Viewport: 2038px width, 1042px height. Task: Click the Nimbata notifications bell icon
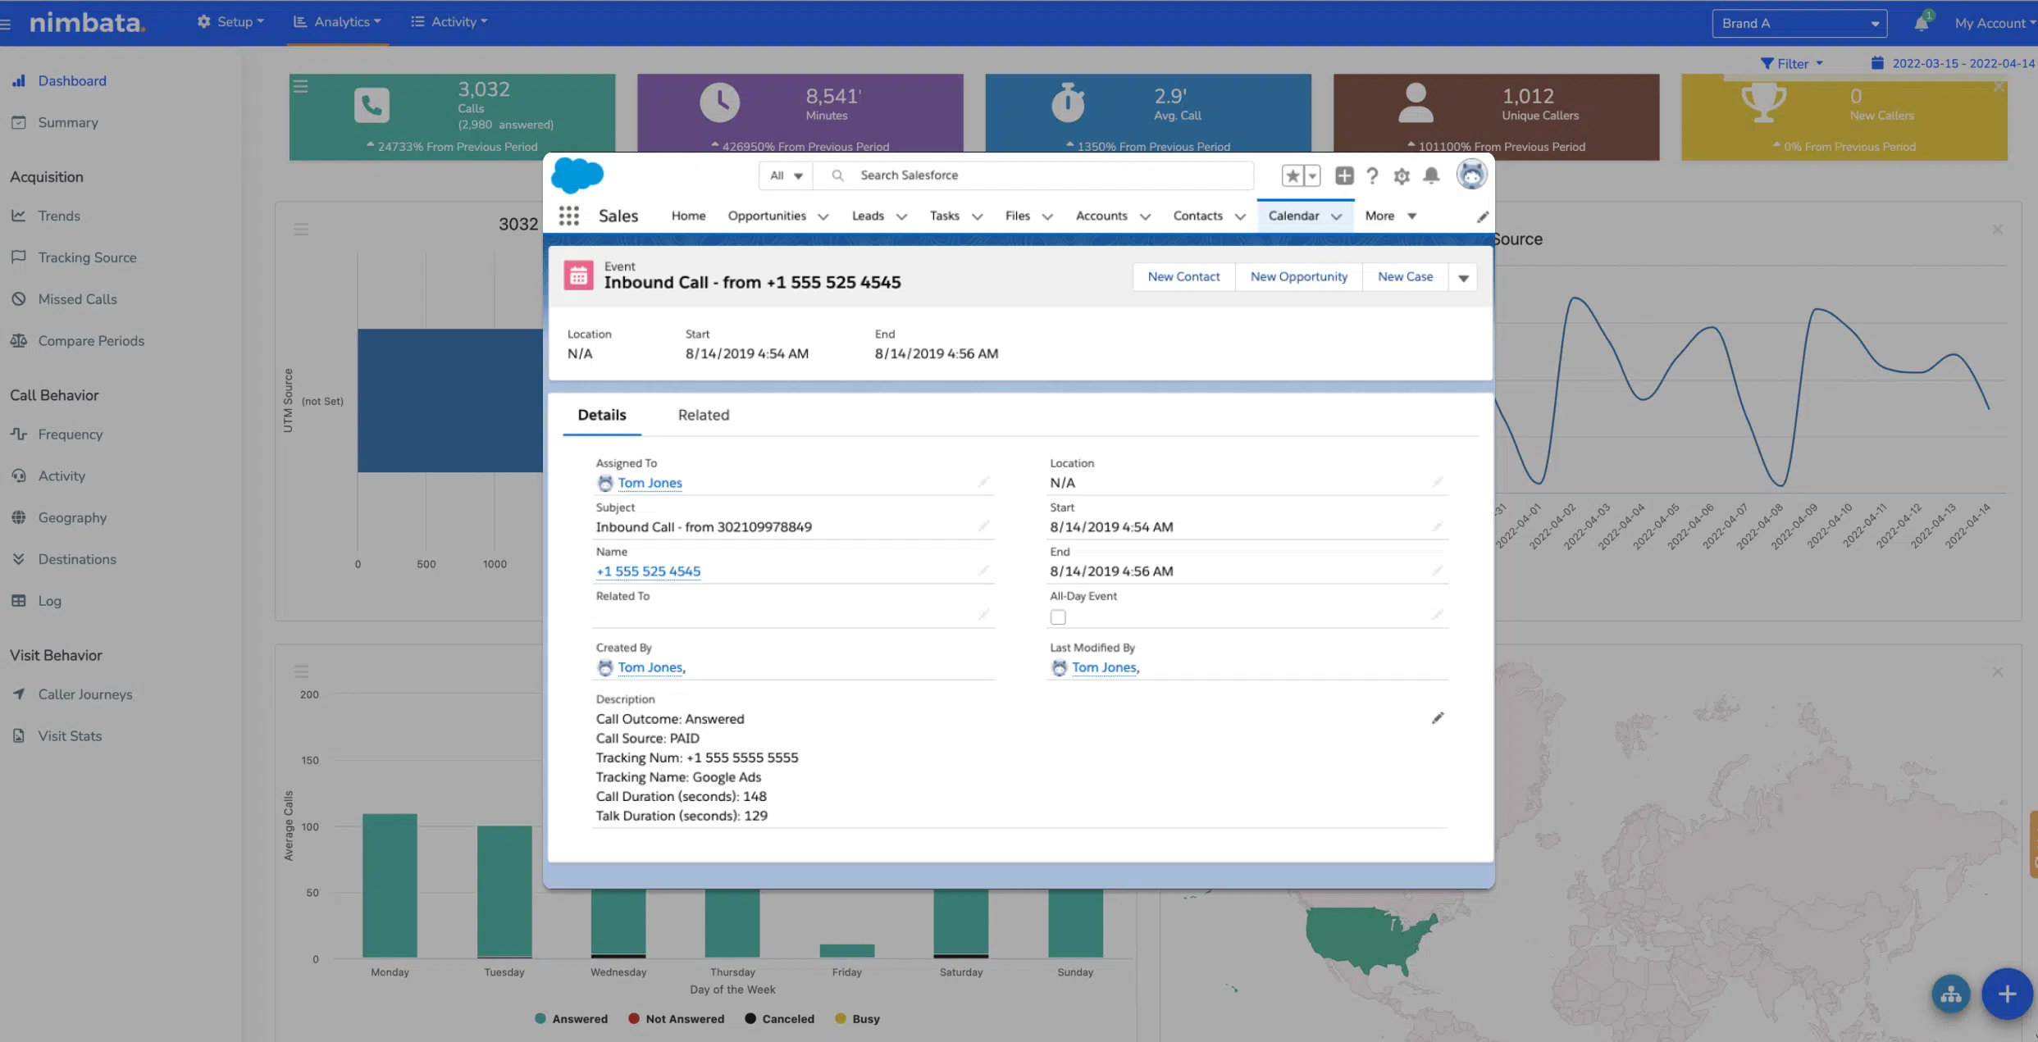pyautogui.click(x=1921, y=23)
